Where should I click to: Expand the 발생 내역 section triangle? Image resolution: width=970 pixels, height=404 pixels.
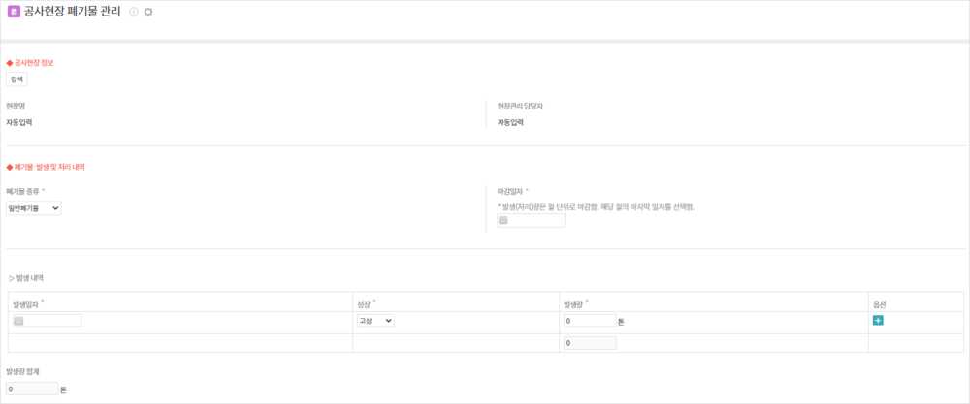(11, 278)
